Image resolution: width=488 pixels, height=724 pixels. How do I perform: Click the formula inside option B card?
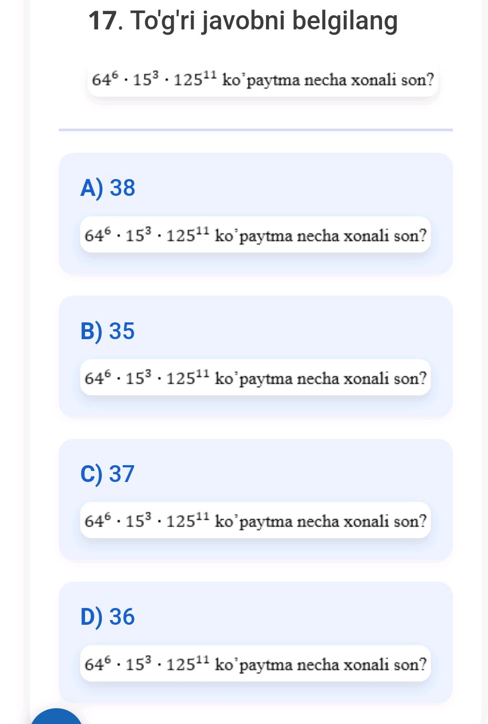[255, 378]
